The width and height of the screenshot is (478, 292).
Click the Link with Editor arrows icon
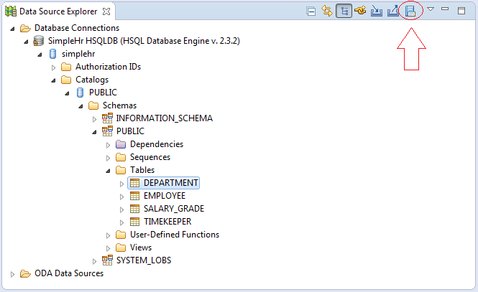pos(327,11)
